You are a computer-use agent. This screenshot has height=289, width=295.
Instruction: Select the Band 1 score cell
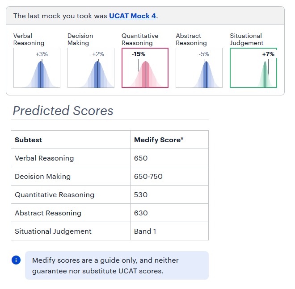[169, 231]
